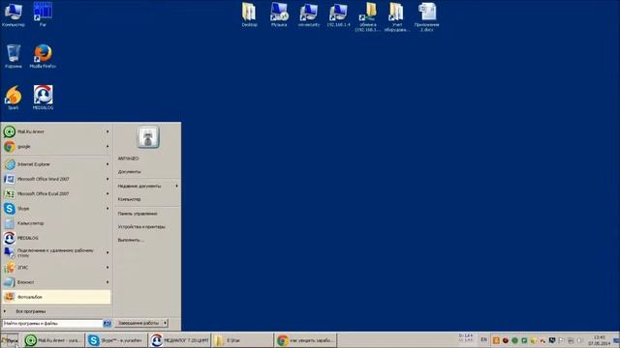This screenshot has height=348, width=620.
Task: Click Завершение работы shutdown button
Action: [x=139, y=323]
